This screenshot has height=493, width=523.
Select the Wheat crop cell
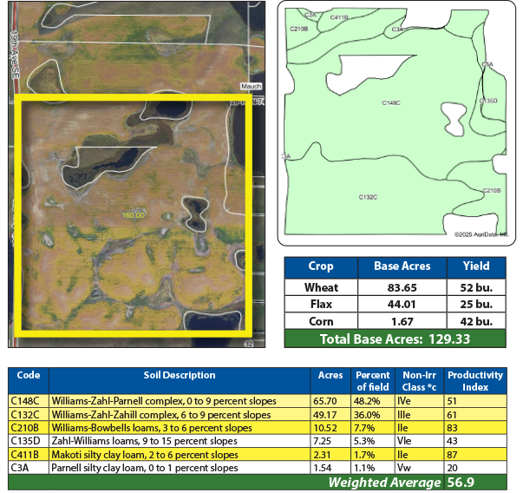point(321,287)
